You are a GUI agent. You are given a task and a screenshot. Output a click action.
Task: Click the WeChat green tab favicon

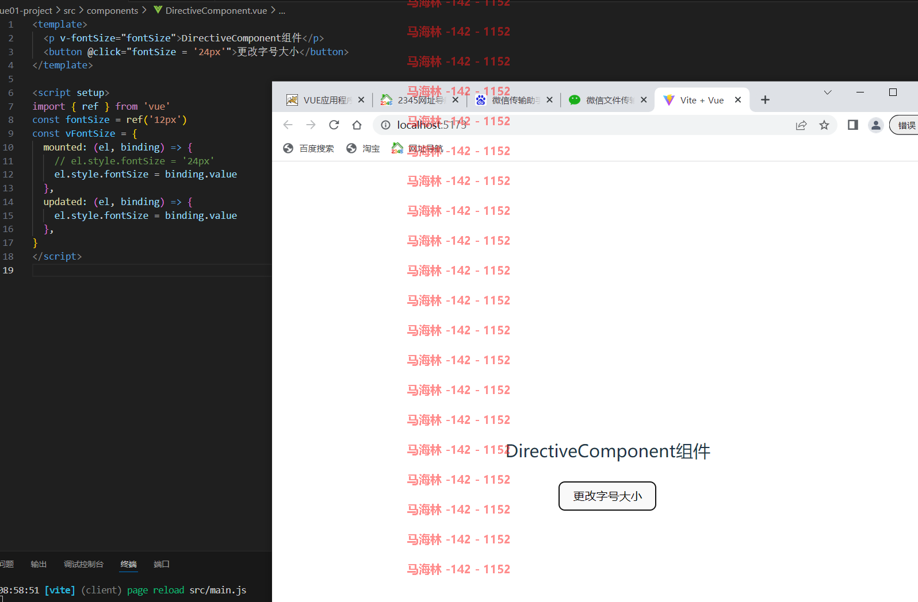pos(575,100)
